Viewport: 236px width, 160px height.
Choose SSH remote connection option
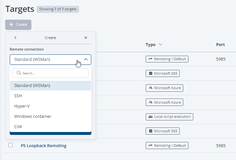(51, 96)
